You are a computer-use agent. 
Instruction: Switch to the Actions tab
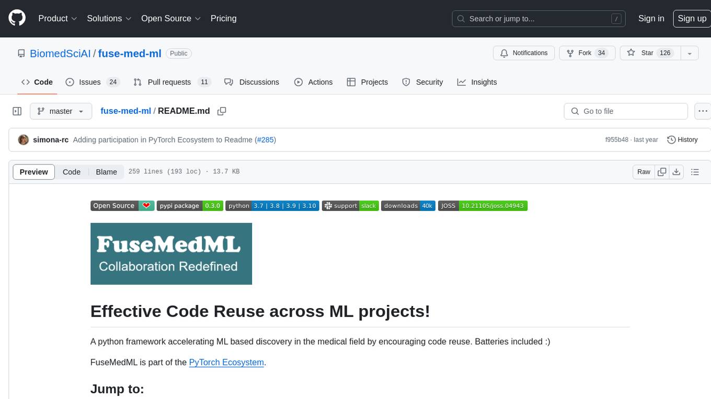point(313,82)
